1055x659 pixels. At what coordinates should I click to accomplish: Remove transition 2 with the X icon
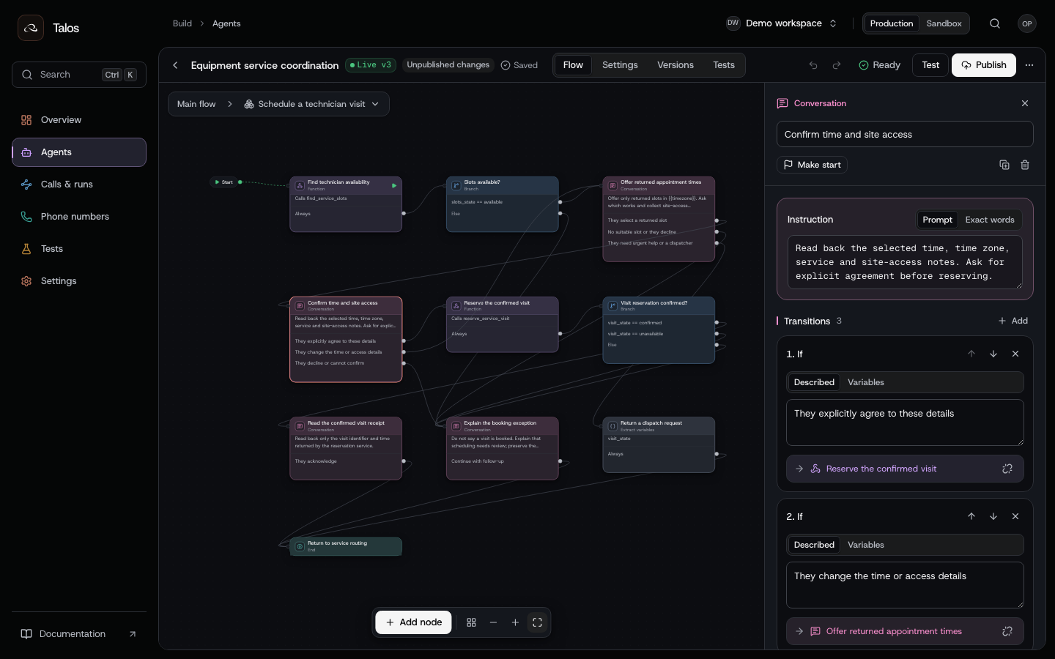pos(1015,516)
